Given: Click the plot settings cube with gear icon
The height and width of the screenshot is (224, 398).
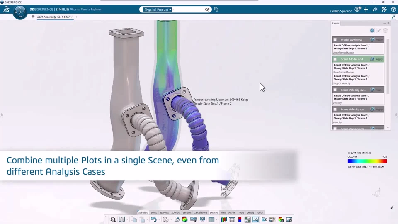Looking at the screenshot, I should (281, 219).
